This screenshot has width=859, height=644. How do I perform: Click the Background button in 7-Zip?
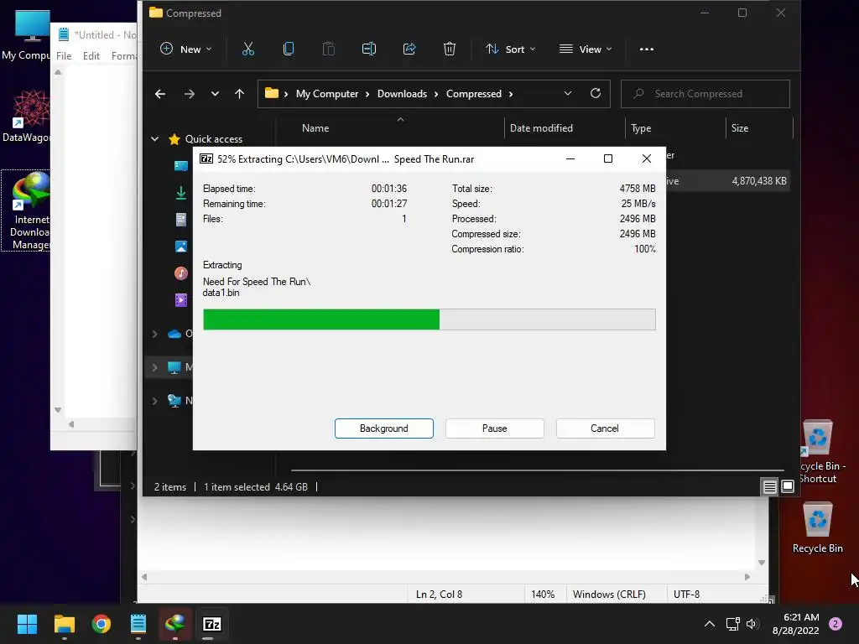coord(384,428)
